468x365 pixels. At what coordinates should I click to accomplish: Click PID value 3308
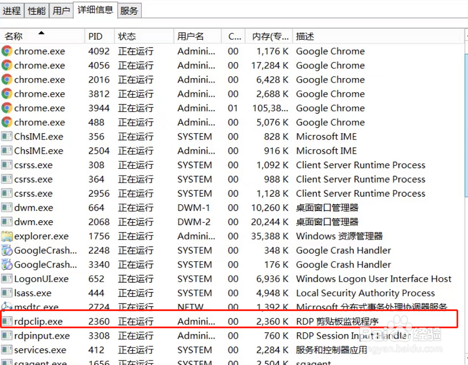pos(99,336)
